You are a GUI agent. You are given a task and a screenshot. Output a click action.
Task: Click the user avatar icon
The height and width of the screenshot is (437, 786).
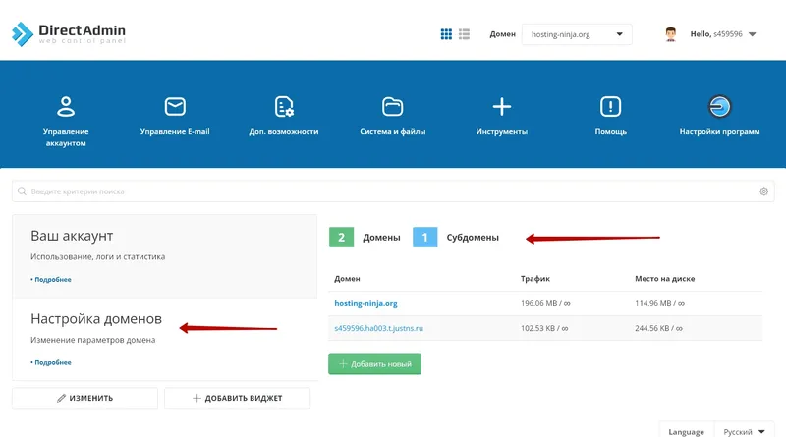click(671, 34)
